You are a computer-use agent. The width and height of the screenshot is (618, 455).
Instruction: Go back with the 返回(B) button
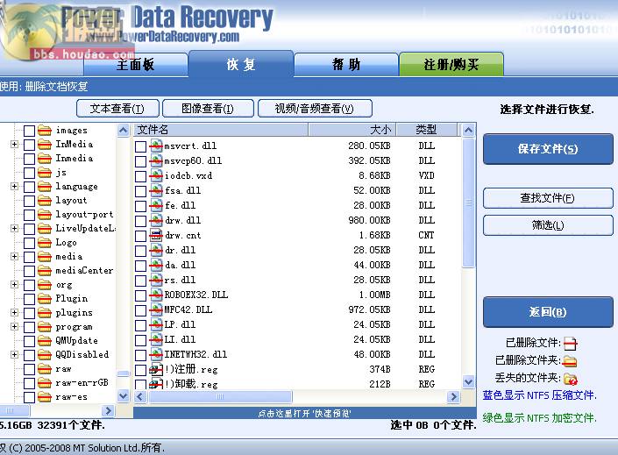click(548, 312)
